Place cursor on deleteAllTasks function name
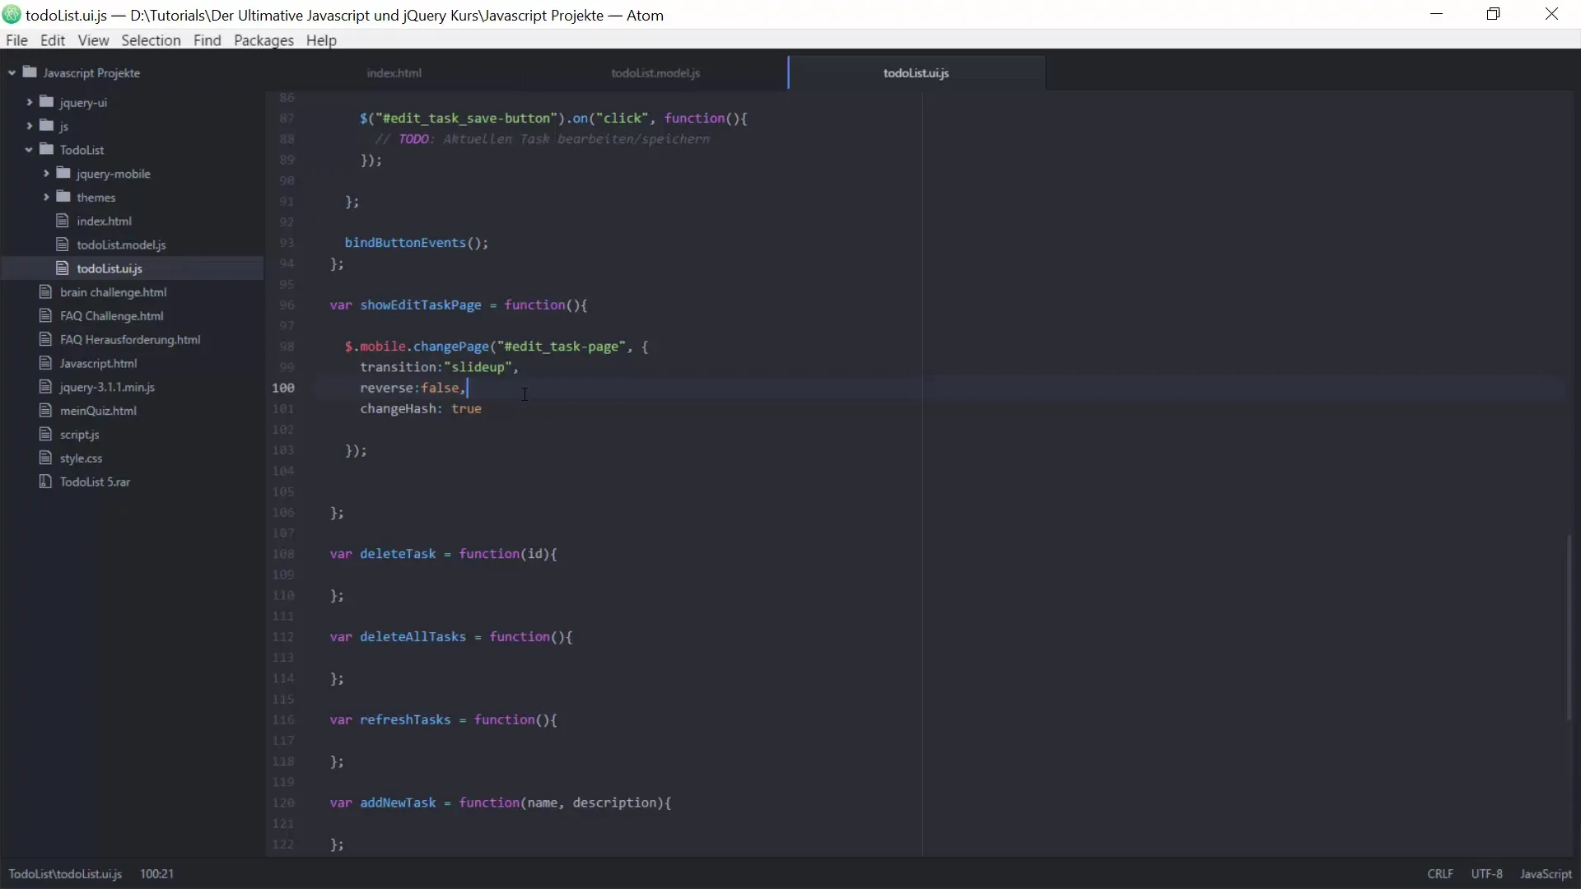 click(x=413, y=636)
